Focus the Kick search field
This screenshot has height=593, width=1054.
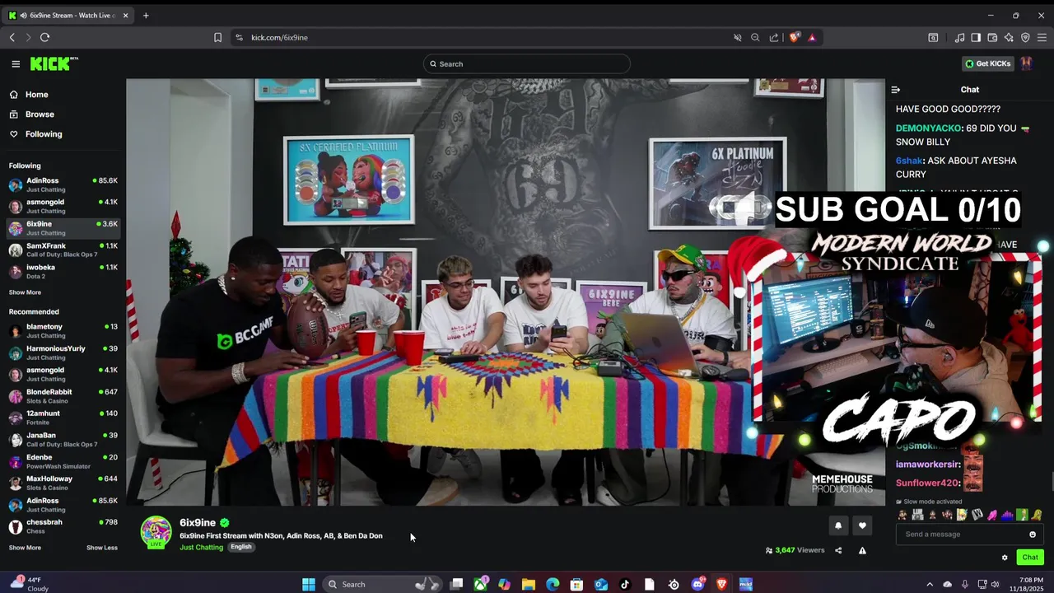(x=527, y=64)
